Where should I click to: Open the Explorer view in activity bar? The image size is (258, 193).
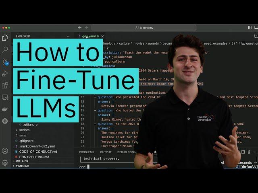point(5,38)
